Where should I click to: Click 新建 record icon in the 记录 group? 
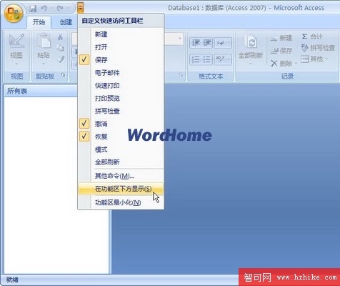coord(274,38)
